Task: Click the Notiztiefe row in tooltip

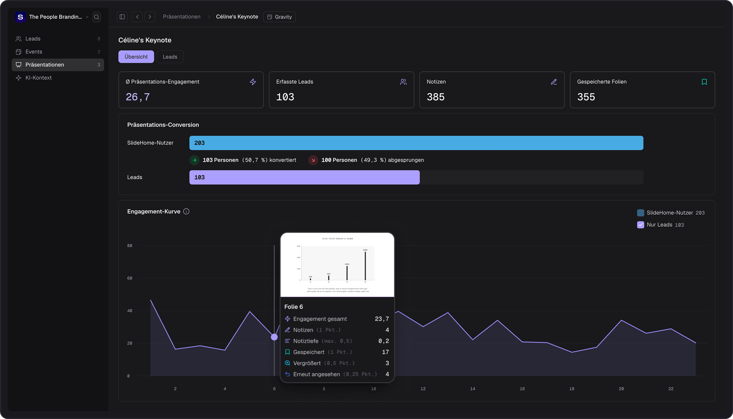Action: 337,341
